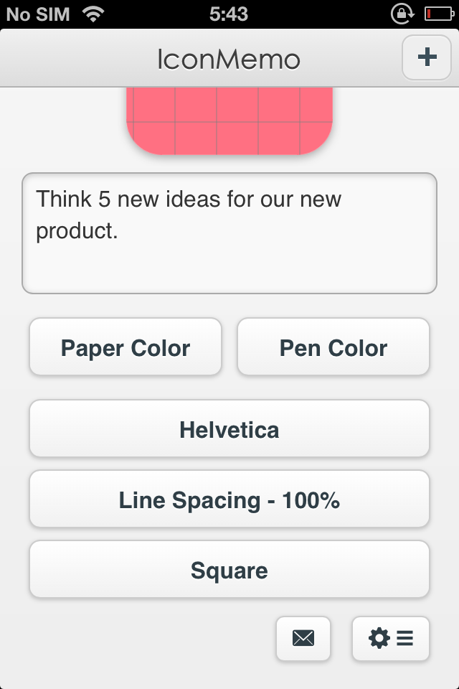Open the envelope mail share button
The height and width of the screenshot is (689, 459).
[303, 638]
